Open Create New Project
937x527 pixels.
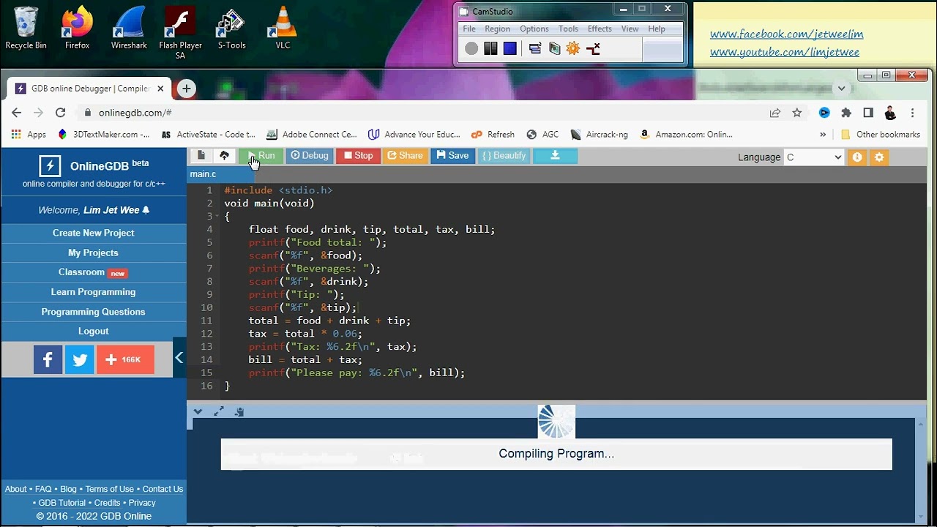pos(94,233)
